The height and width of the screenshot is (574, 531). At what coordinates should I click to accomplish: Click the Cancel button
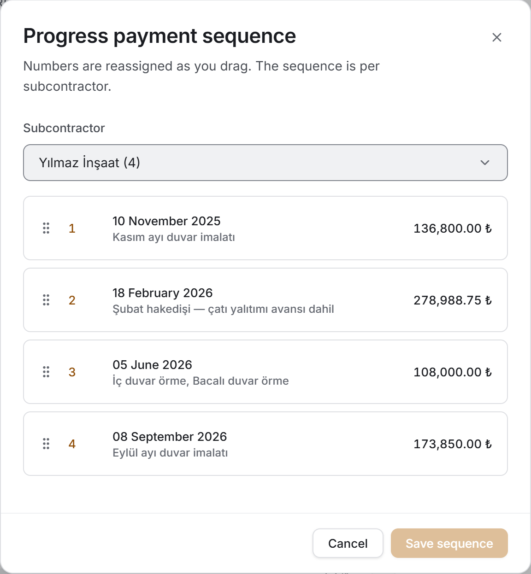[348, 543]
